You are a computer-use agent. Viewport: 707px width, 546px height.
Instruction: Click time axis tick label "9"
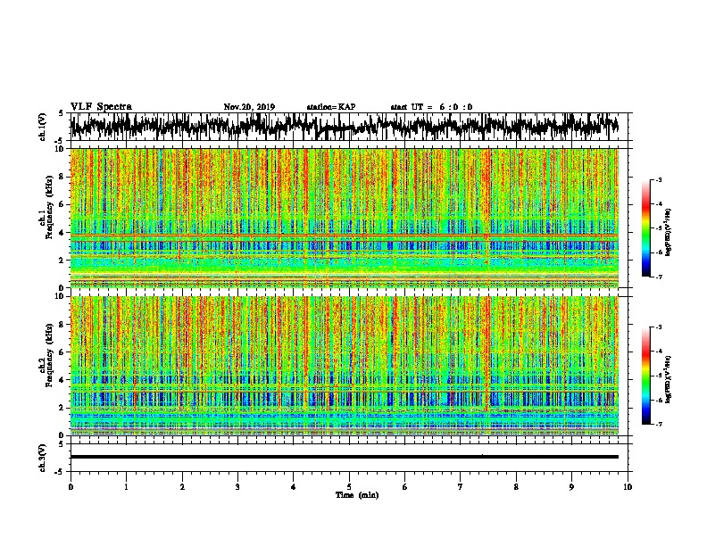[571, 487]
